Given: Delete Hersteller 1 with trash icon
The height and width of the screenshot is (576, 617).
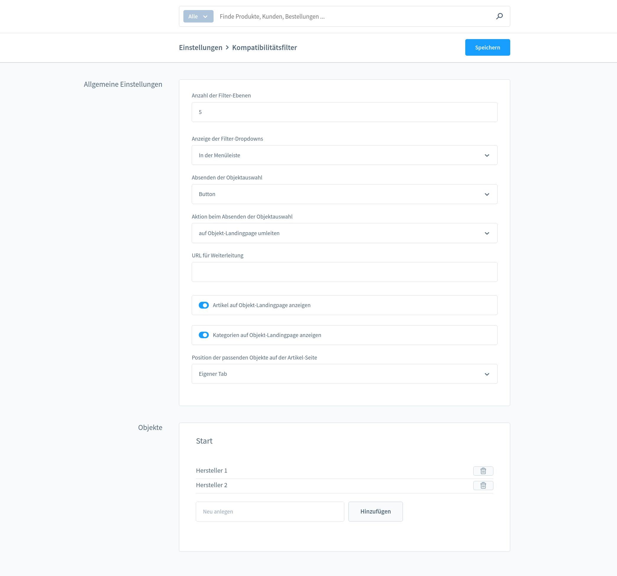Looking at the screenshot, I should 483,471.
